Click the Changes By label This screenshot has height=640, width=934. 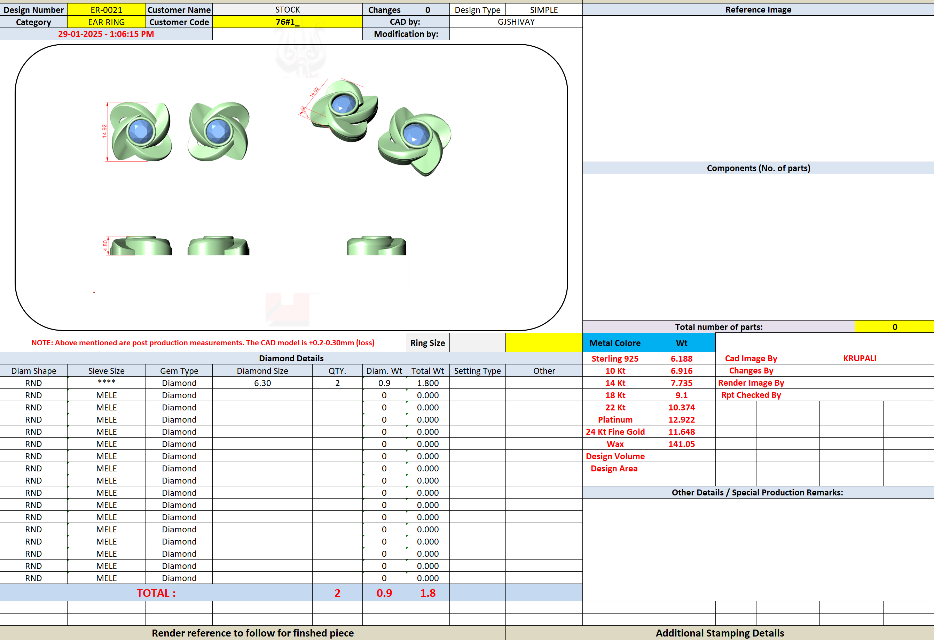pyautogui.click(x=751, y=370)
